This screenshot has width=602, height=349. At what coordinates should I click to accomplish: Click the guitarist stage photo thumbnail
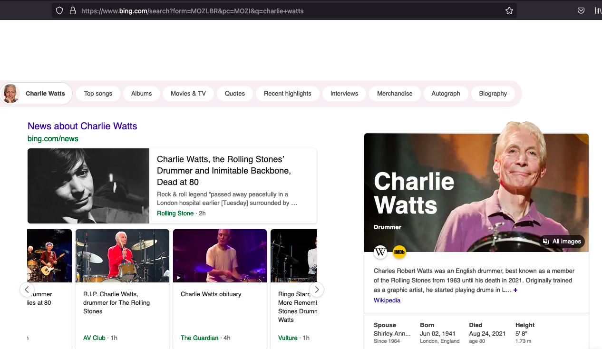[49, 256]
